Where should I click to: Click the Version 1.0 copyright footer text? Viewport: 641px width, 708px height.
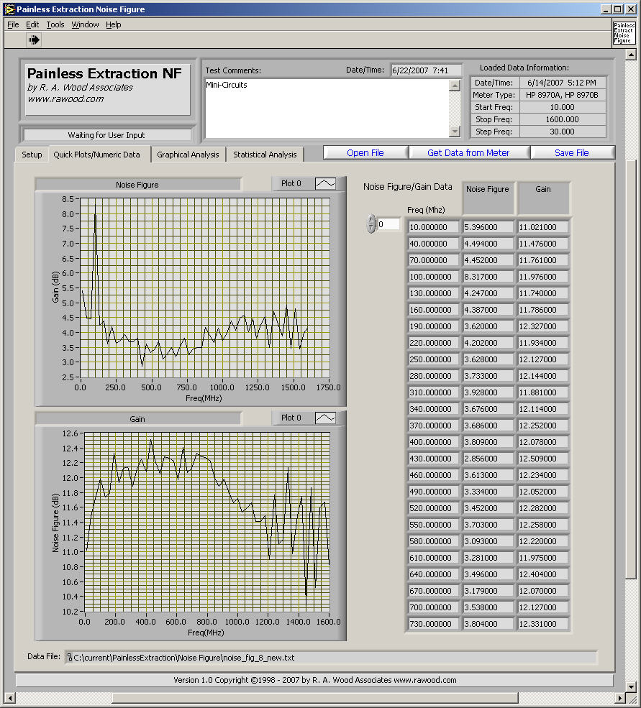pyautogui.click(x=314, y=680)
